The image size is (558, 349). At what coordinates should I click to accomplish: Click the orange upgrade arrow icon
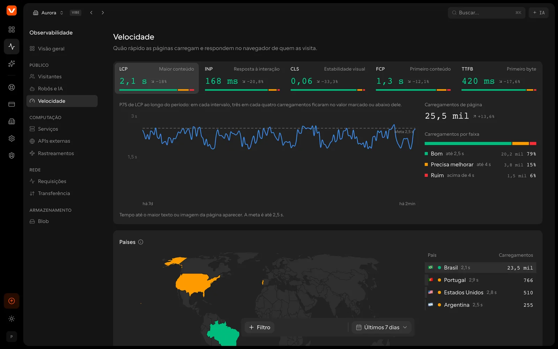click(x=12, y=301)
